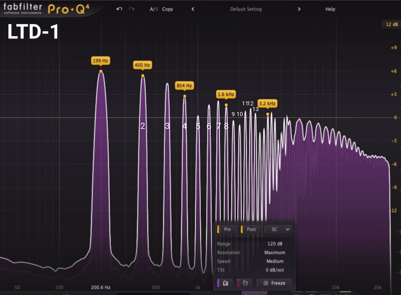Click the A/B compare button
The image size is (401, 295).
[154, 9]
